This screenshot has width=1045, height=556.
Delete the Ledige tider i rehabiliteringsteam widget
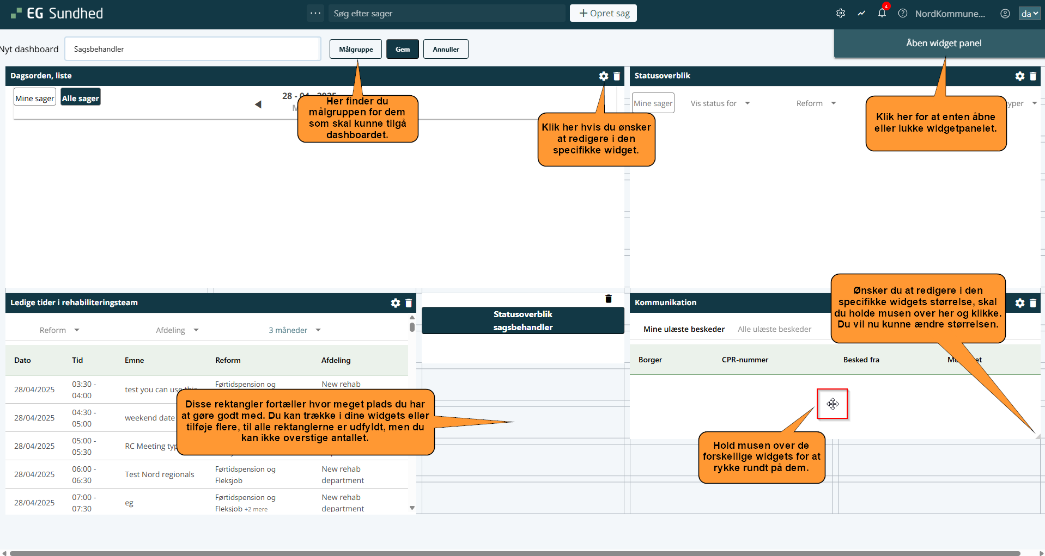tap(409, 303)
